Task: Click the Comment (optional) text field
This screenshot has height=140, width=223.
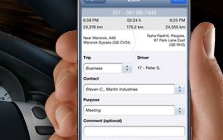Action: click(x=134, y=131)
